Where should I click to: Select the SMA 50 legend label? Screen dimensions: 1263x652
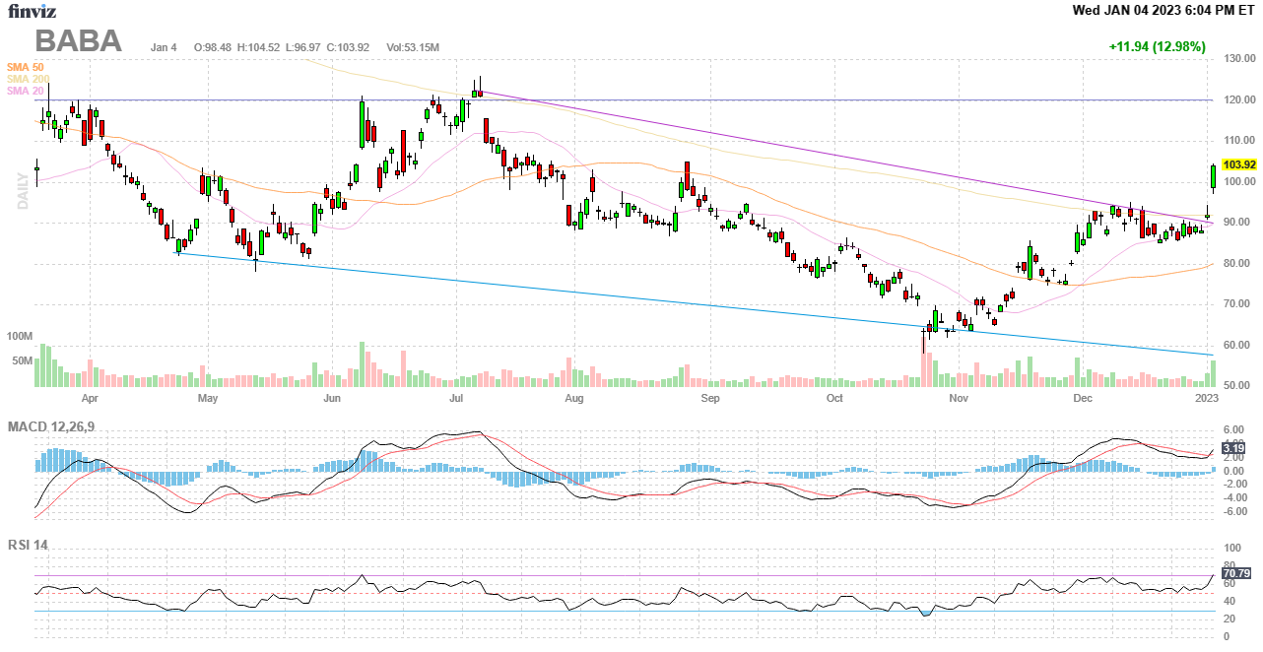click(25, 67)
